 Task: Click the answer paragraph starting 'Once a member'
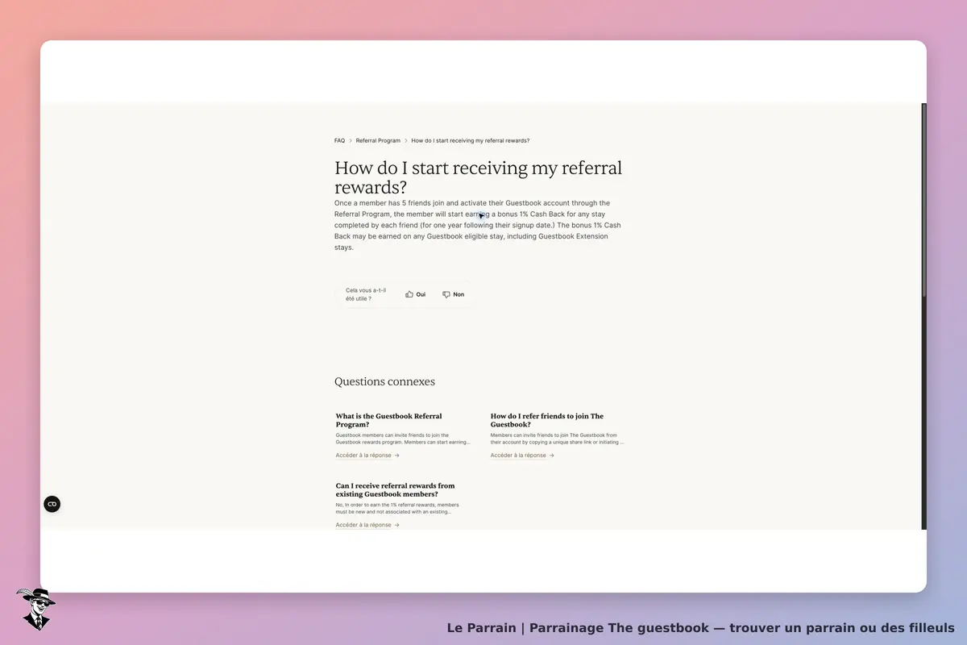(478, 226)
